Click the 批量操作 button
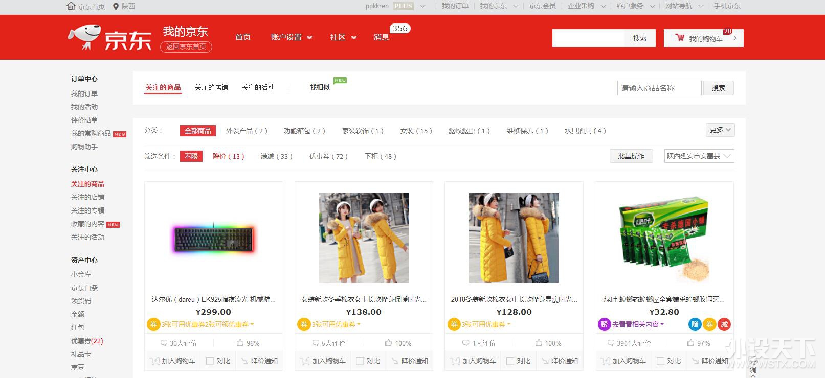 (x=631, y=156)
